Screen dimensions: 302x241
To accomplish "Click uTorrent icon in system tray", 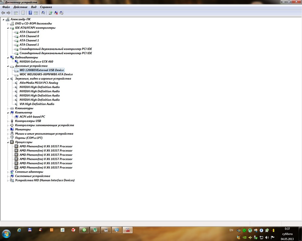I will pos(250,230).
